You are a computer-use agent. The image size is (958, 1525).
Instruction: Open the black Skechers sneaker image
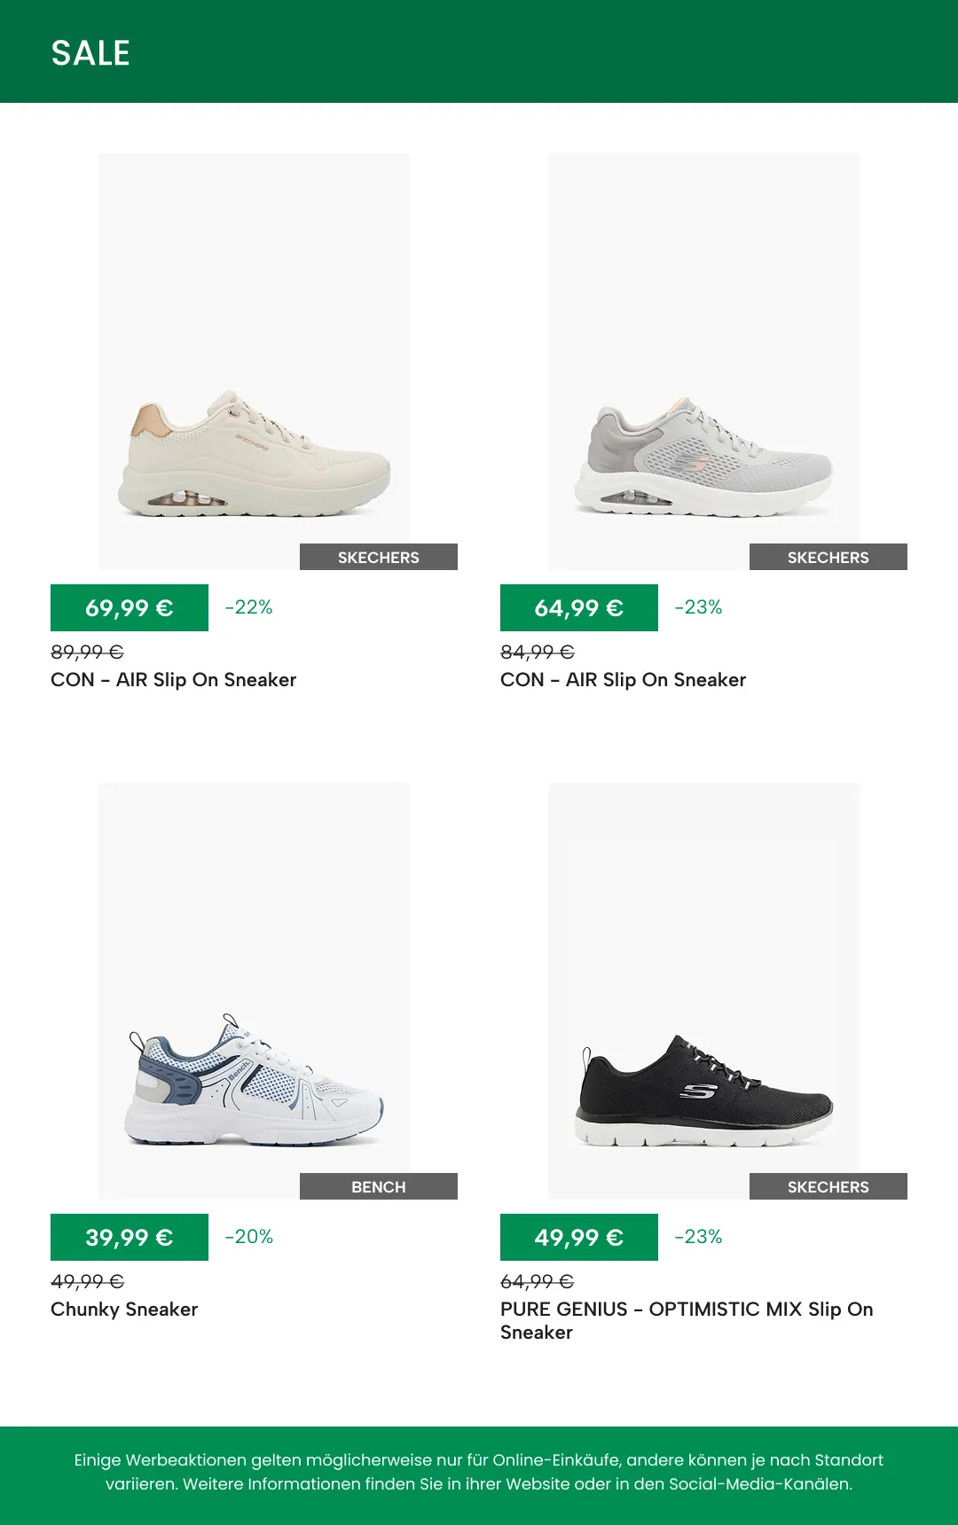coord(703,991)
